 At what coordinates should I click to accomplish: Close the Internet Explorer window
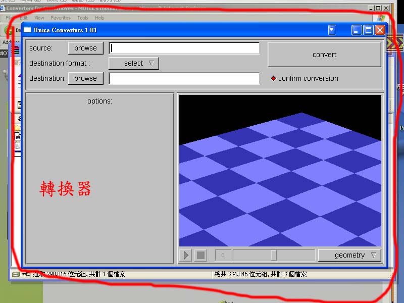386,8
